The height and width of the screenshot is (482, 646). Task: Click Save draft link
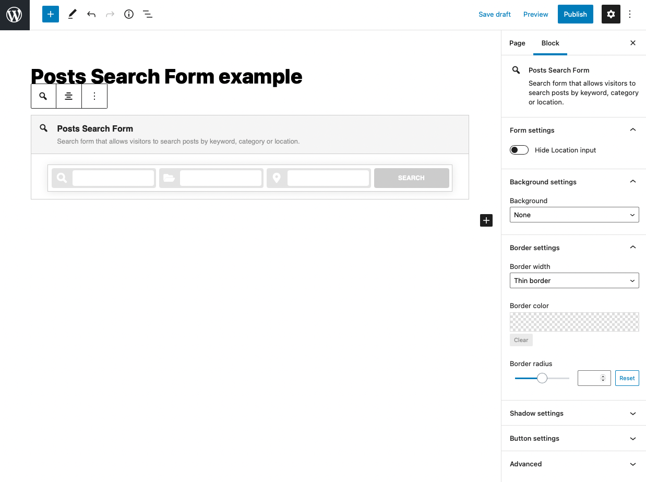point(494,14)
